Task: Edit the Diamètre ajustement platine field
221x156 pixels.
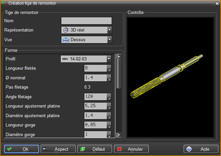Action: (x=96, y=116)
